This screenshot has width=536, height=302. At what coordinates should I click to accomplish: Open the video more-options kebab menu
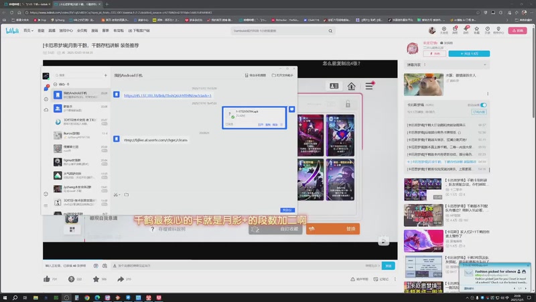click(x=395, y=279)
